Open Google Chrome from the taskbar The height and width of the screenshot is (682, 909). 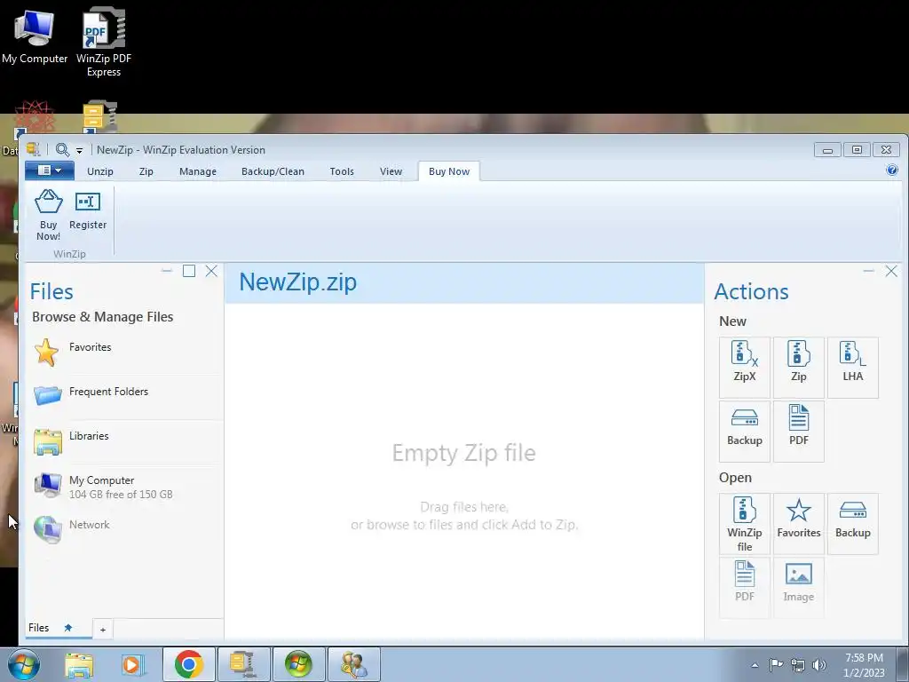point(188,664)
